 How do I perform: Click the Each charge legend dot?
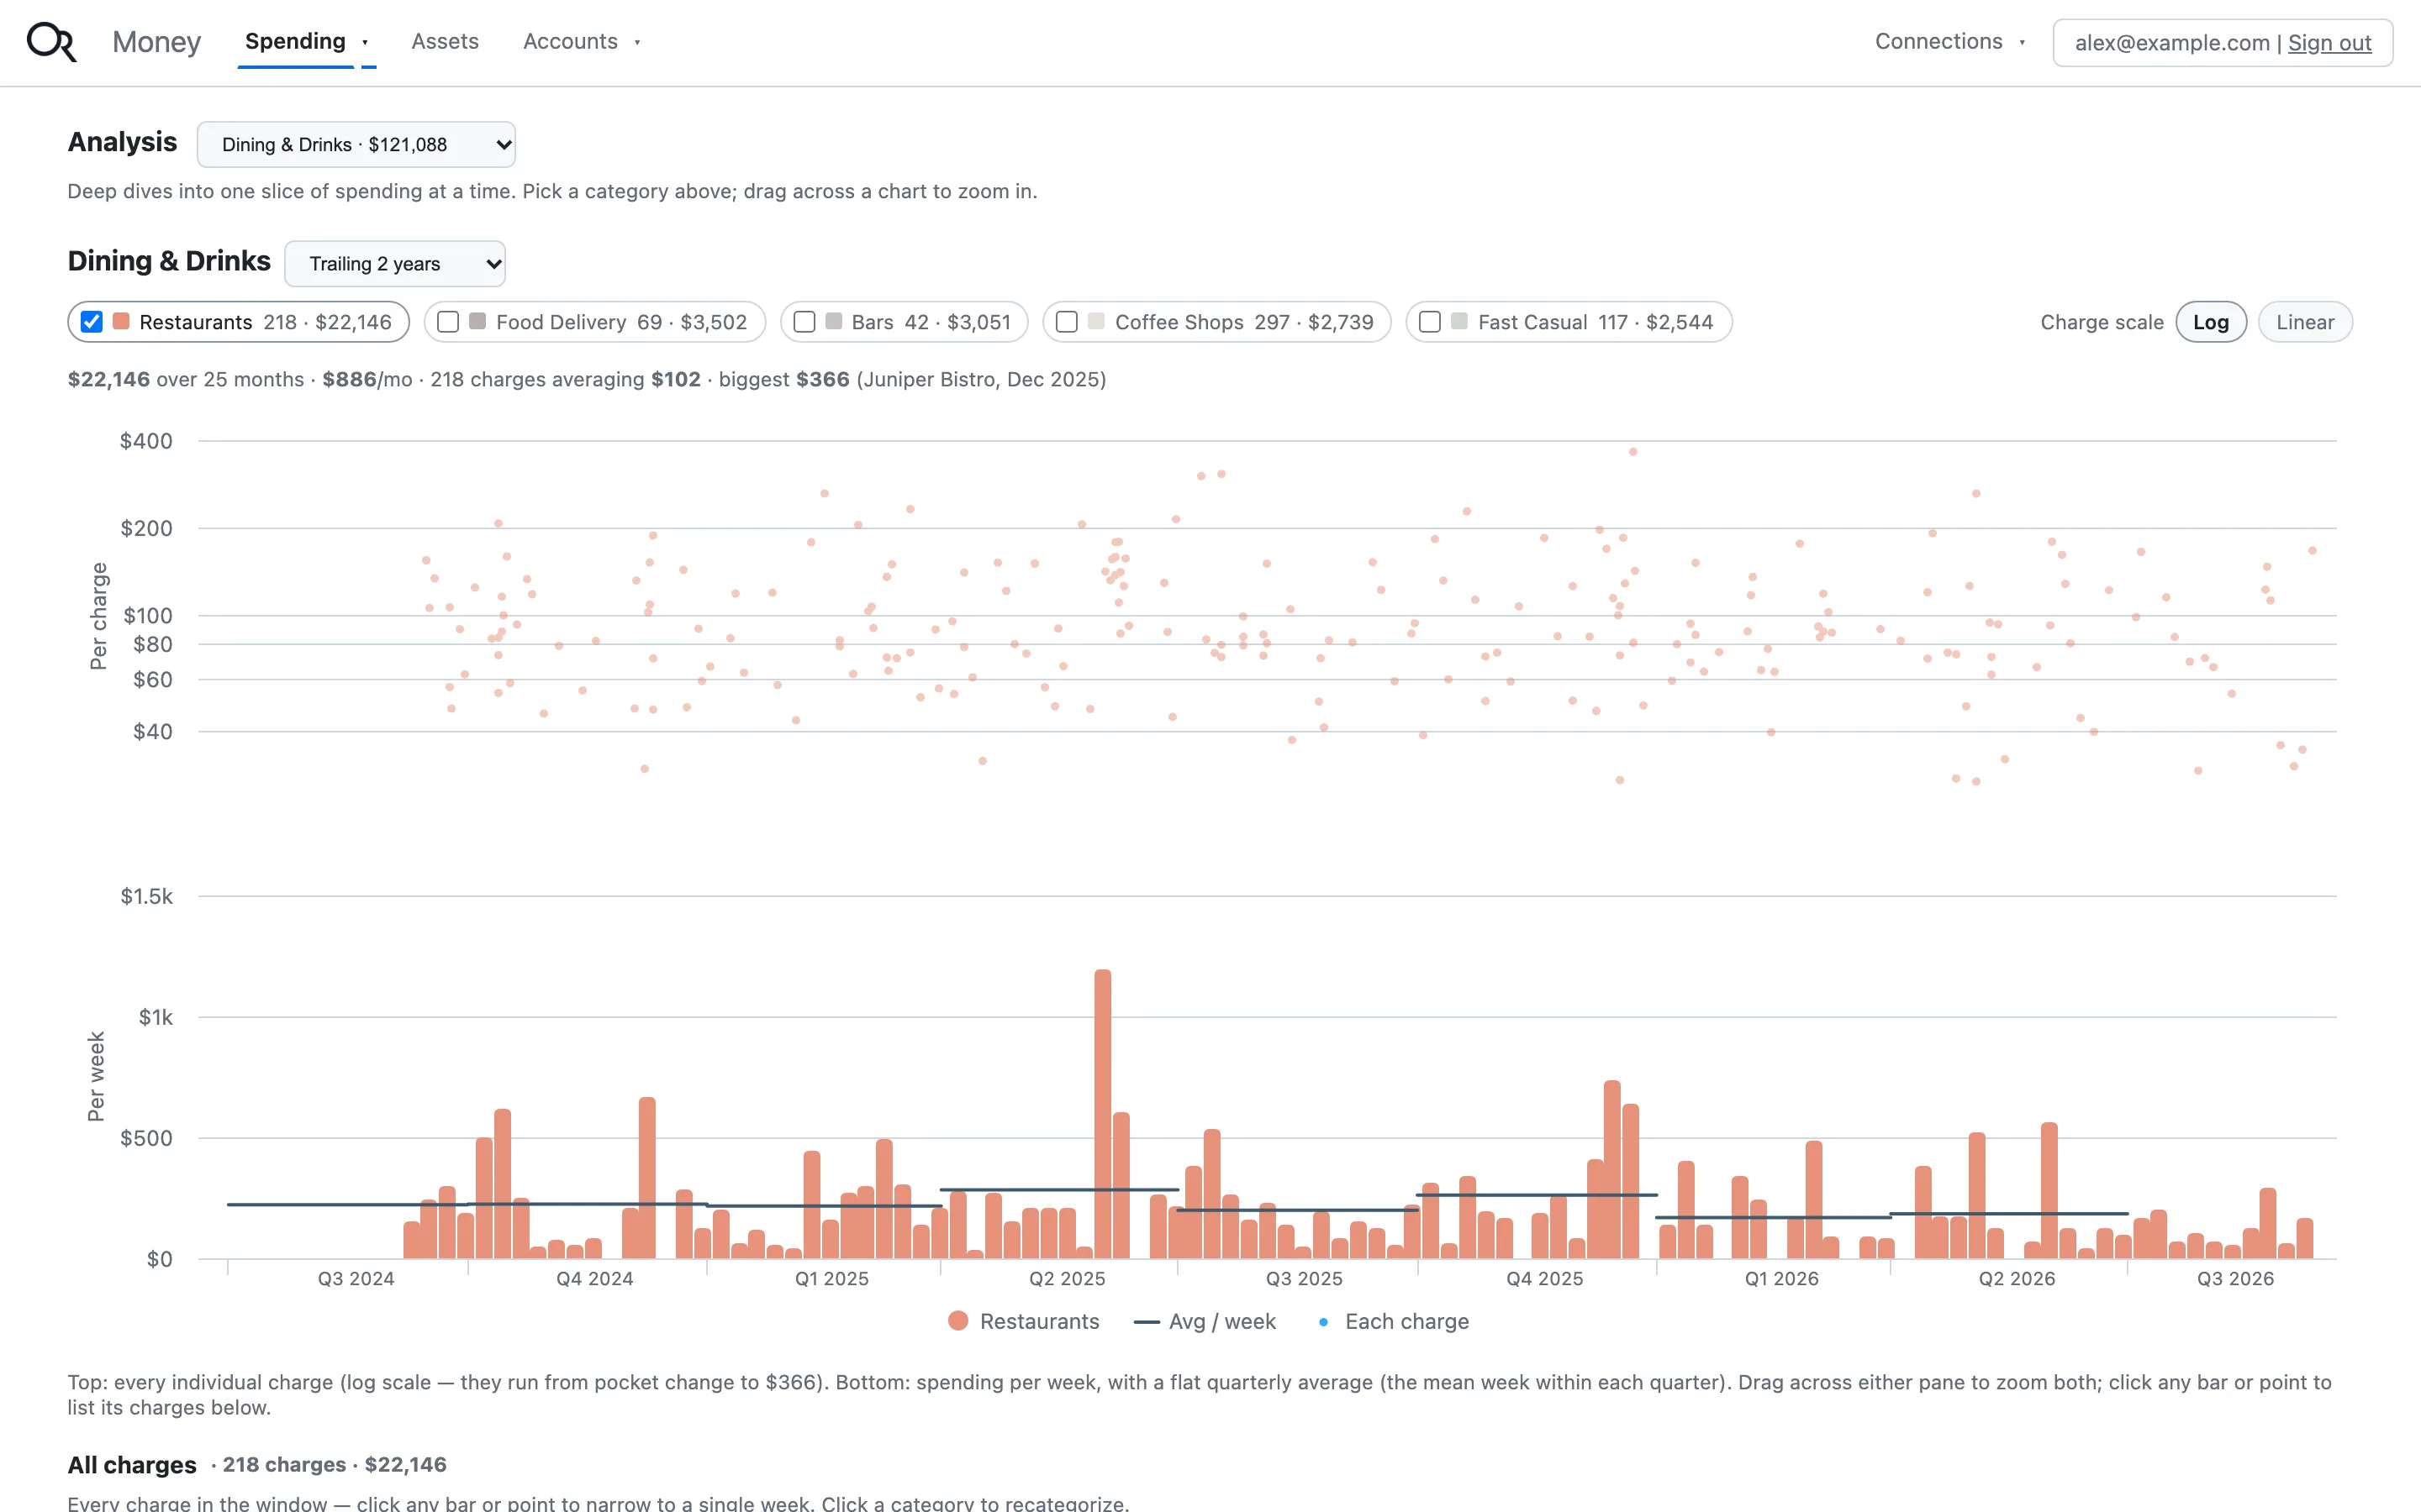tap(1323, 1322)
